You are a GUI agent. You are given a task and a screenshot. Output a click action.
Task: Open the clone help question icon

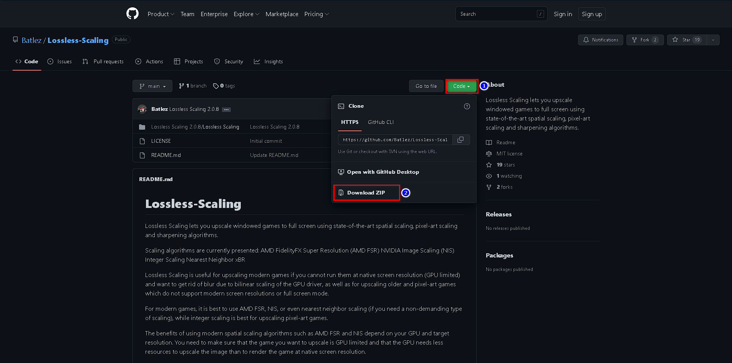[x=467, y=106]
